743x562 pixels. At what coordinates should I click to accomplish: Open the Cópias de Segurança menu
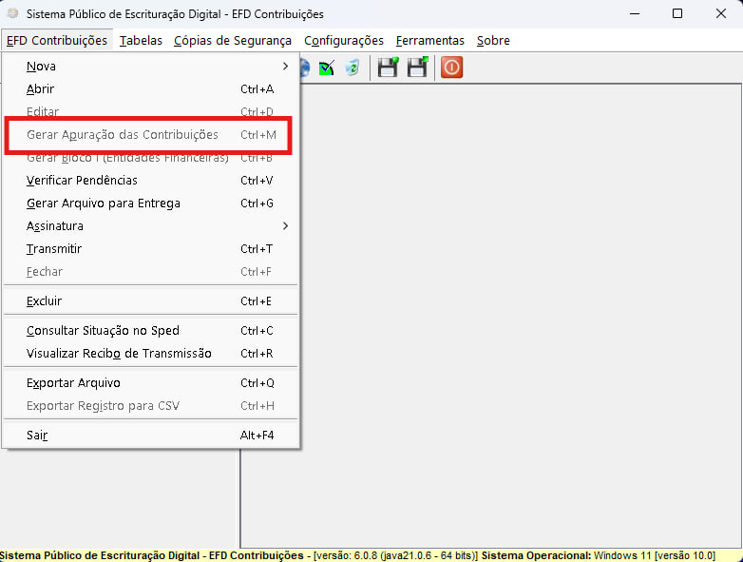(x=233, y=40)
